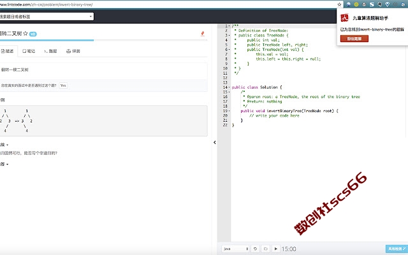Click the red flame icon beside the problem title

click(x=203, y=33)
